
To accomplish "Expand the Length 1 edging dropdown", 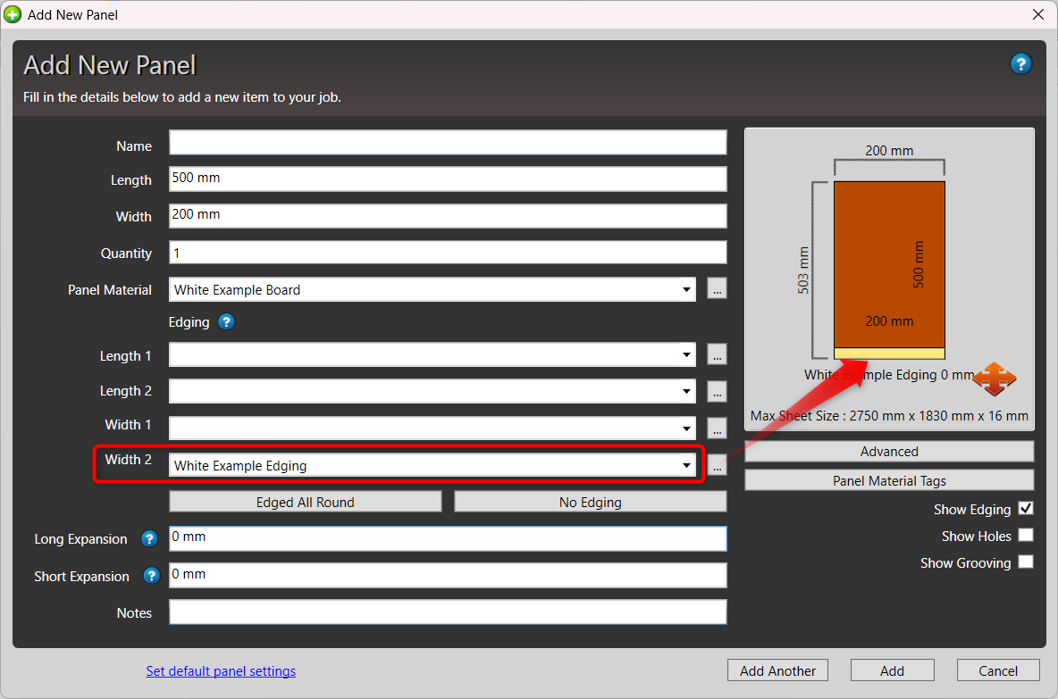I will pos(686,354).
